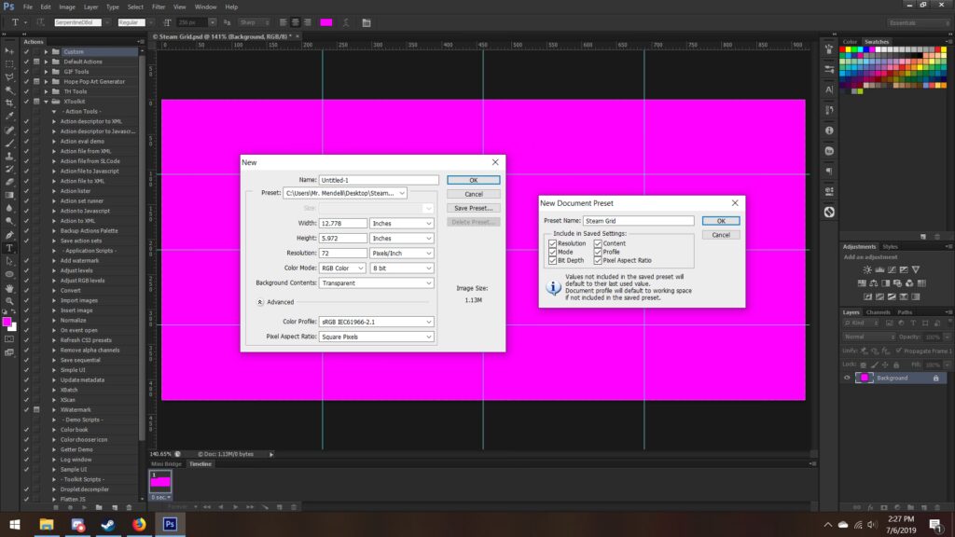Click the magenta foreground color swatch
The image size is (955, 537).
[x=7, y=321]
